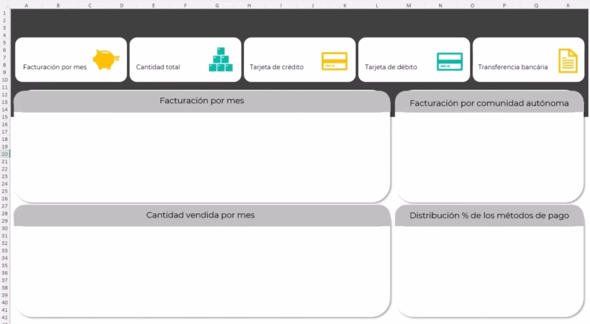Click 'Distribución % de los métodos de pago' header

(489, 216)
